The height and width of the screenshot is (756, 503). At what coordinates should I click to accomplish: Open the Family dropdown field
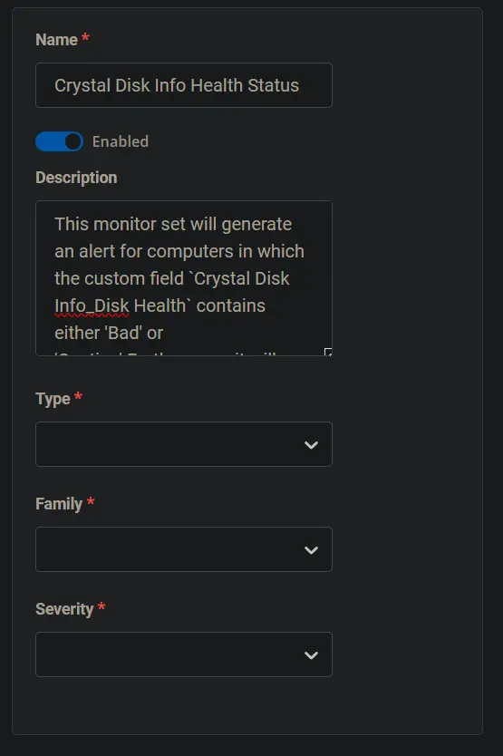pyautogui.click(x=184, y=549)
